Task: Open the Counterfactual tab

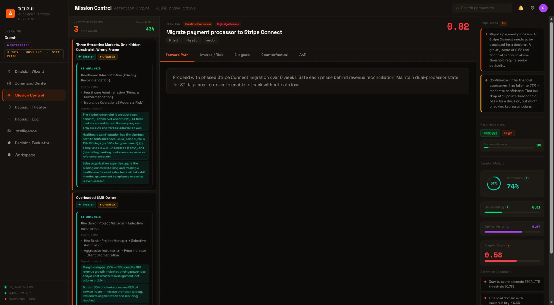Action: coord(274,55)
